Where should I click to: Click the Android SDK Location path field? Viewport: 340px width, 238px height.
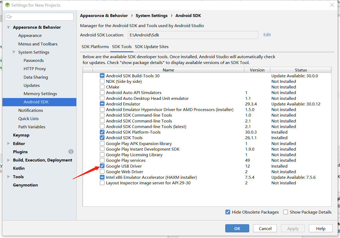(x=193, y=35)
